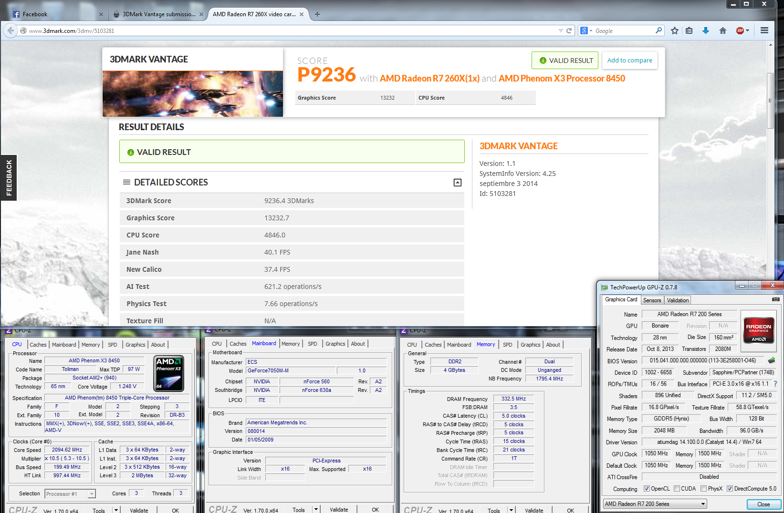Click the GPU-Z BIOS save chip icon
The width and height of the screenshot is (784, 513).
pos(772,360)
